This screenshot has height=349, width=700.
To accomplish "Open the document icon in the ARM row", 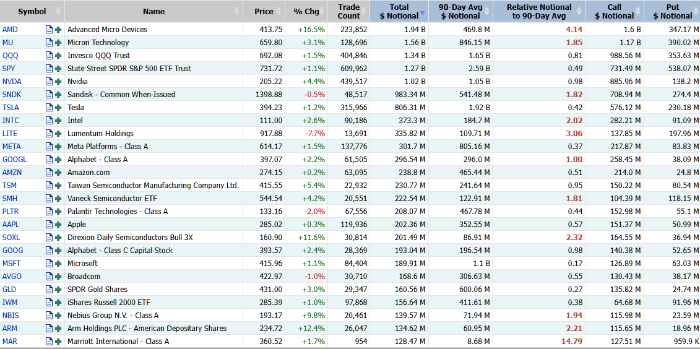I will tap(49, 329).
